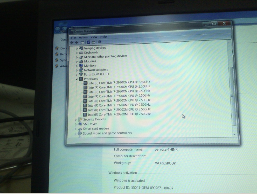Expand Sound, video and game controllers node
257x194 pixels.
pyautogui.click(x=75, y=134)
